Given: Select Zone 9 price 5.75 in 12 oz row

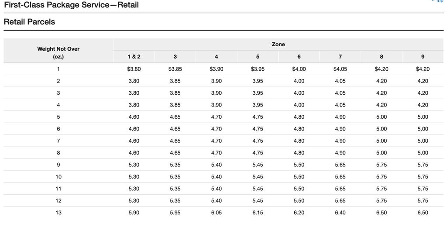Looking at the screenshot, I should [423, 201].
